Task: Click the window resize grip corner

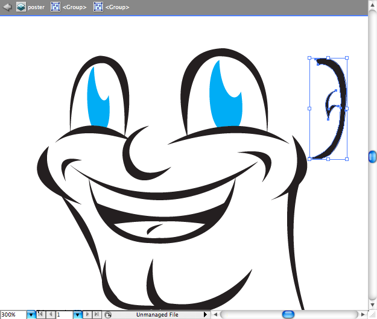Action: coord(372,315)
